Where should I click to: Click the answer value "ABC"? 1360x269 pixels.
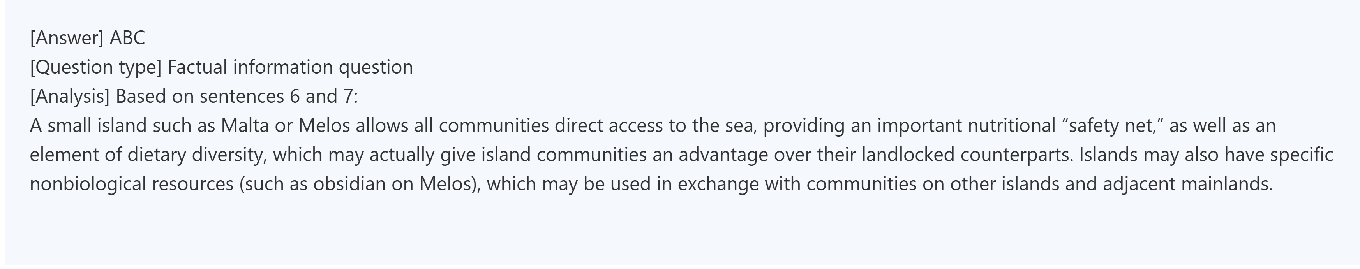click(x=127, y=38)
